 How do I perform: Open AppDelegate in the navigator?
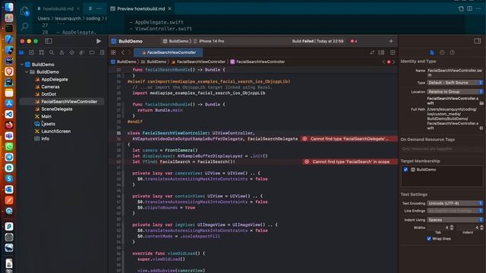point(55,79)
